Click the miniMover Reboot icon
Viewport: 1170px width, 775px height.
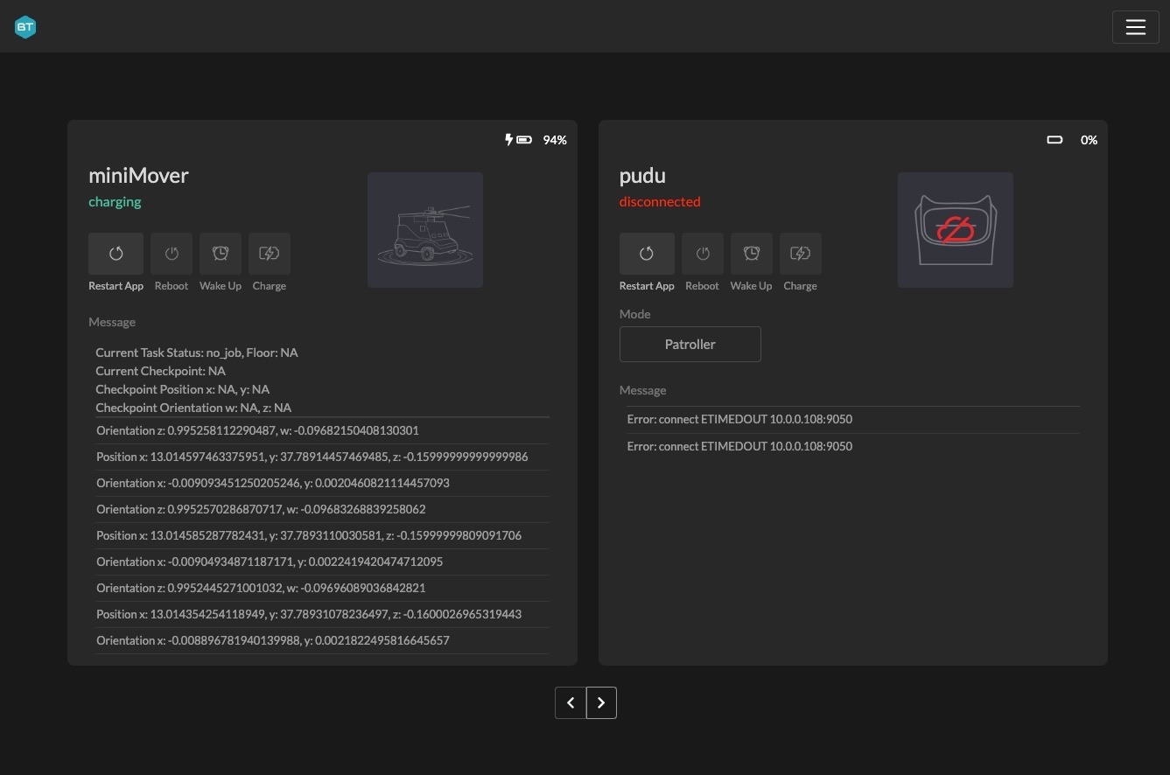tap(172, 254)
